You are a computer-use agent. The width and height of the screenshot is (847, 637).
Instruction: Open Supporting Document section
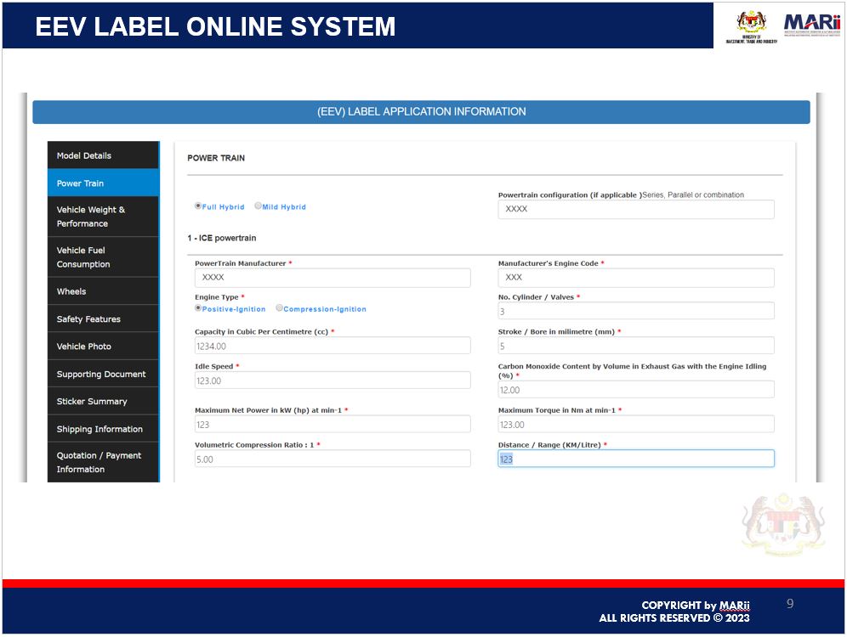103,375
